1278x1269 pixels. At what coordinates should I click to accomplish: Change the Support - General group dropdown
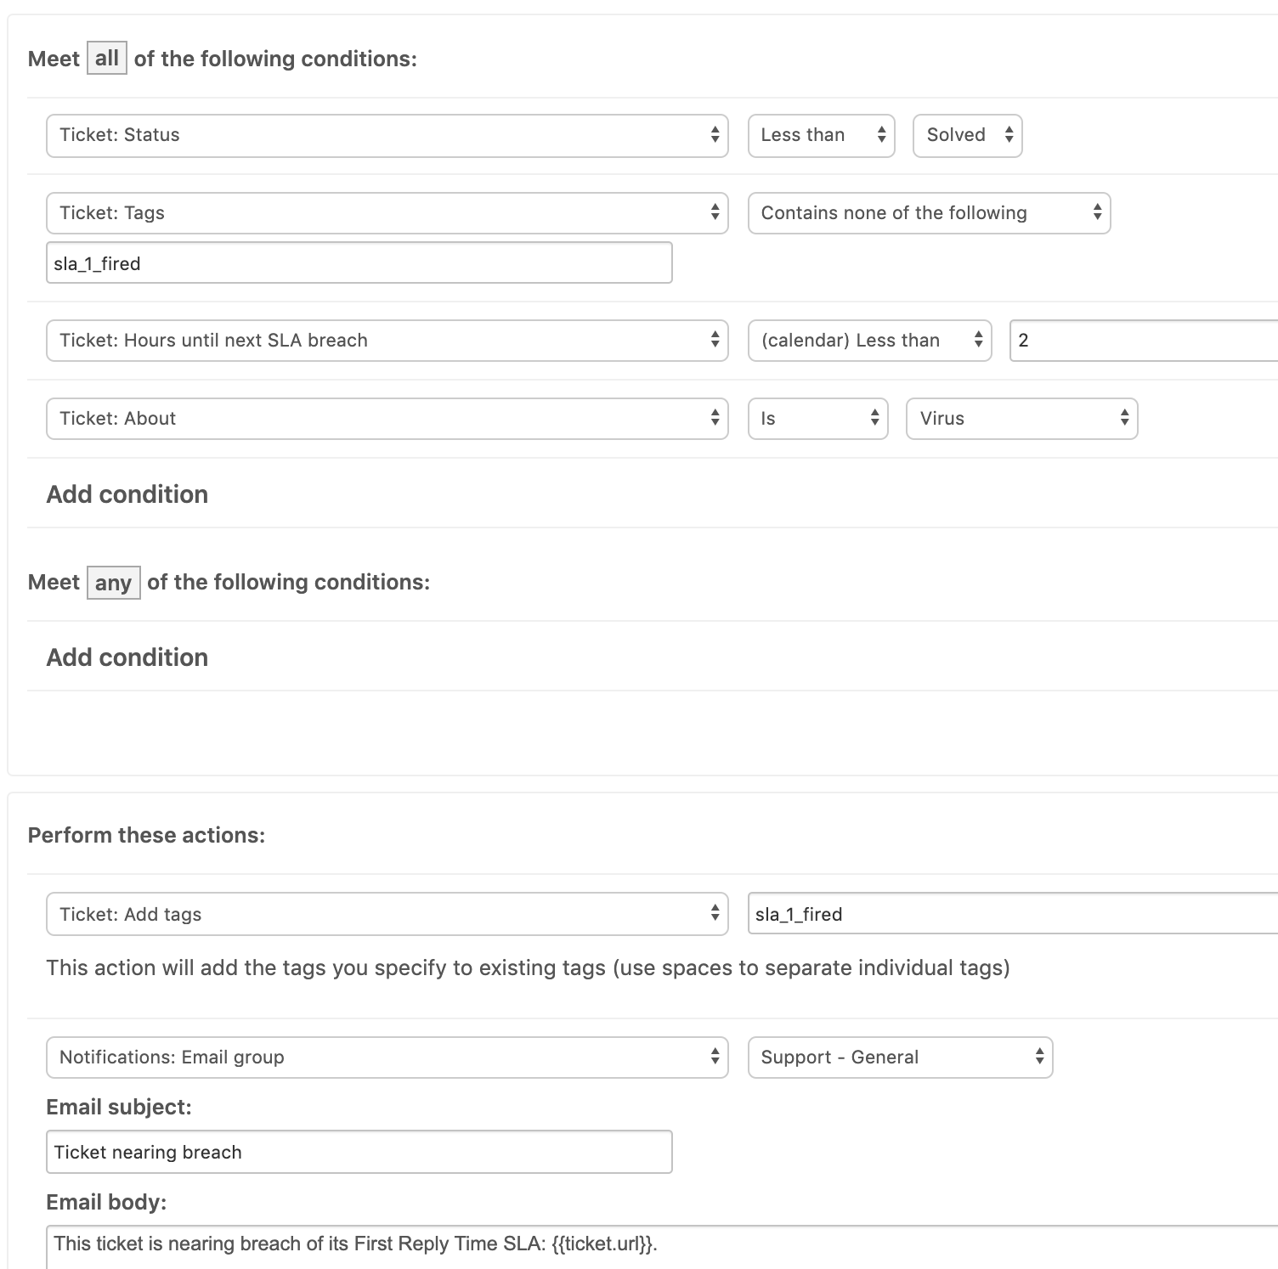[900, 1057]
